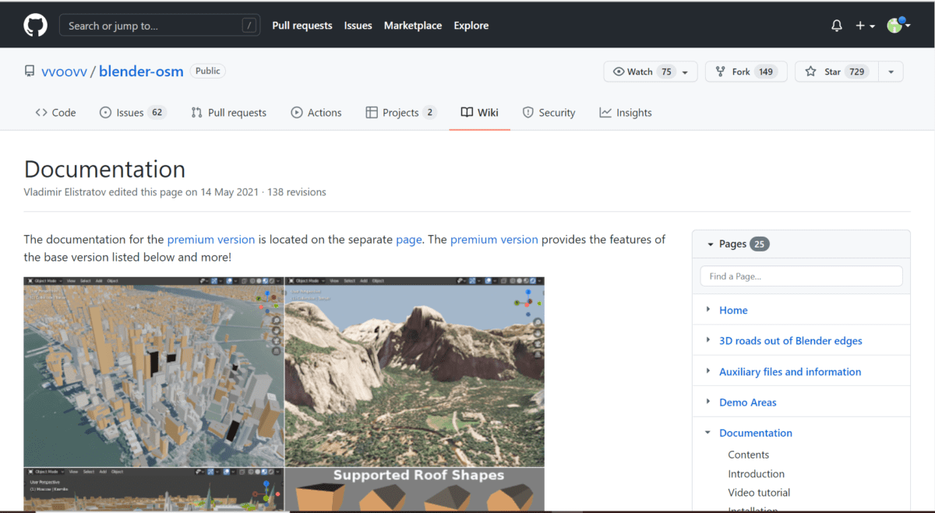The image size is (935, 513).
Task: Open the user avatar menu
Action: pyautogui.click(x=898, y=26)
